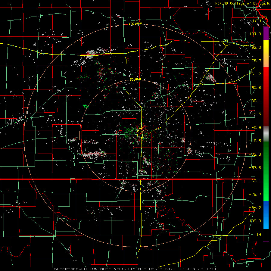
Task: Click the 107.8 velocity scale value
Action: [255, 34]
